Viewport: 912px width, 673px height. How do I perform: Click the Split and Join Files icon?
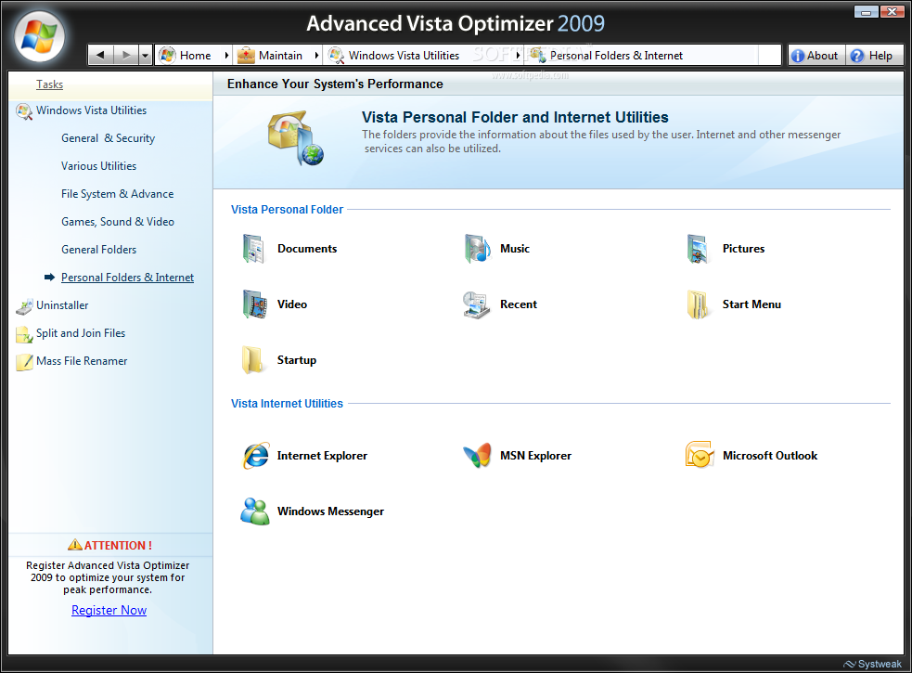point(24,334)
